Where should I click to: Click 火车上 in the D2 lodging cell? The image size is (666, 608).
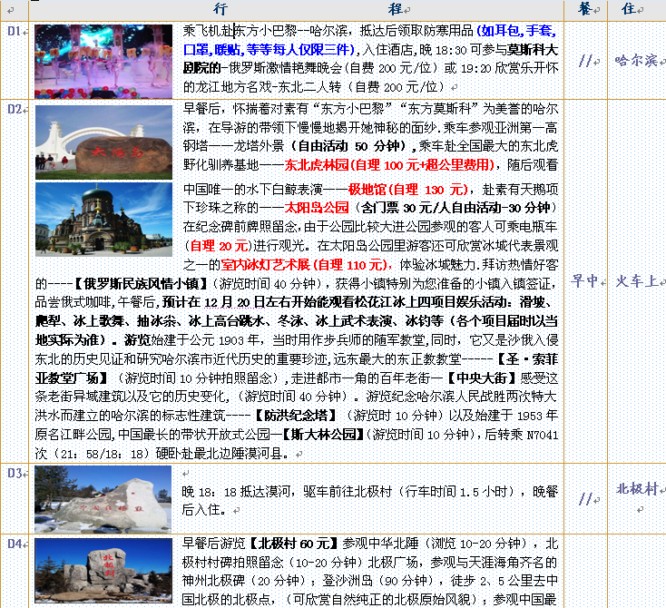click(637, 281)
